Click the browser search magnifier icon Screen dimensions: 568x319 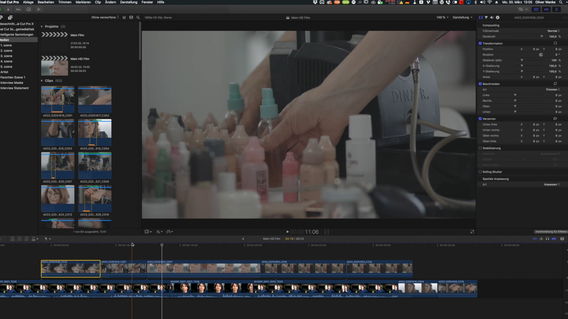point(138,17)
